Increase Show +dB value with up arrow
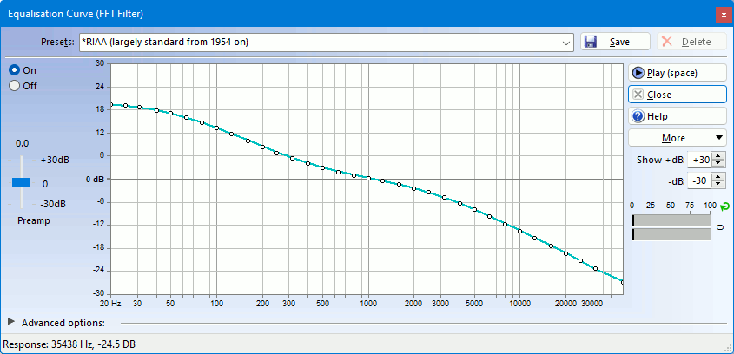Viewport: 734px width, 354px height. [x=718, y=156]
